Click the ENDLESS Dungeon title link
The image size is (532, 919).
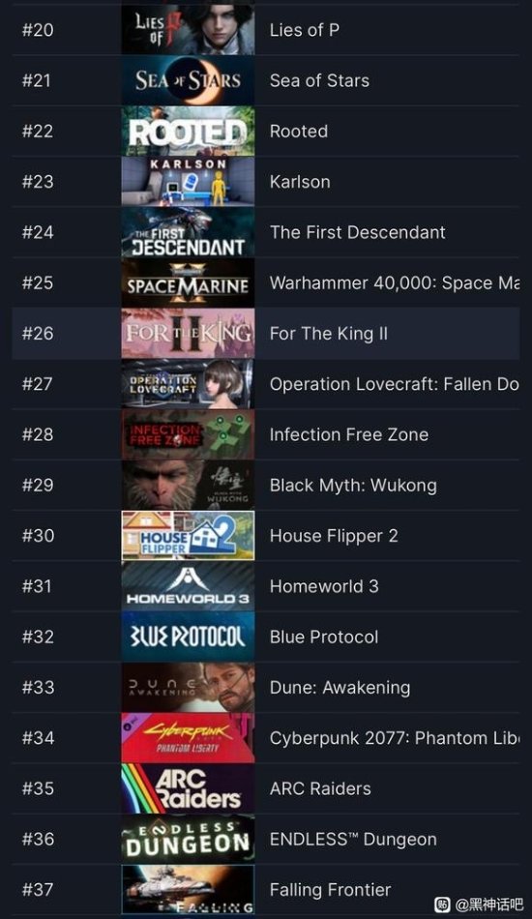click(x=353, y=840)
